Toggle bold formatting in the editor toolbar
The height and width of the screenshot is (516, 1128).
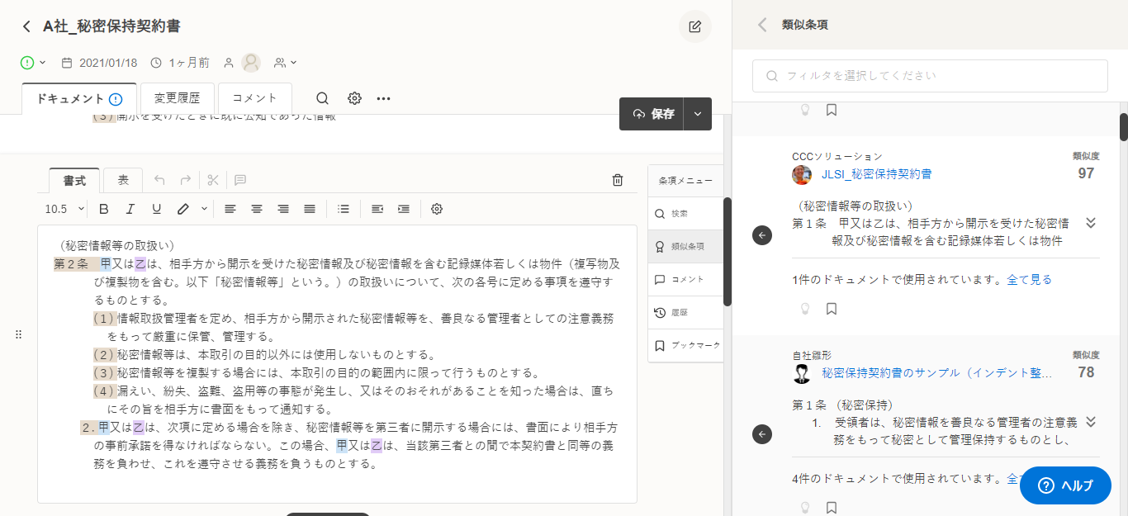point(104,209)
